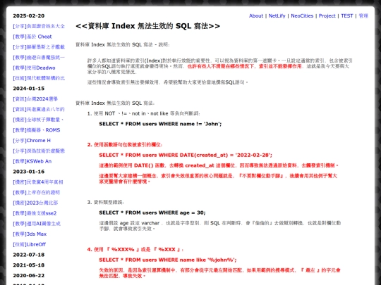The image size is (381, 285).
Task: Open the 台灣2024選舉 news link
Action: pyautogui.click(x=35, y=99)
